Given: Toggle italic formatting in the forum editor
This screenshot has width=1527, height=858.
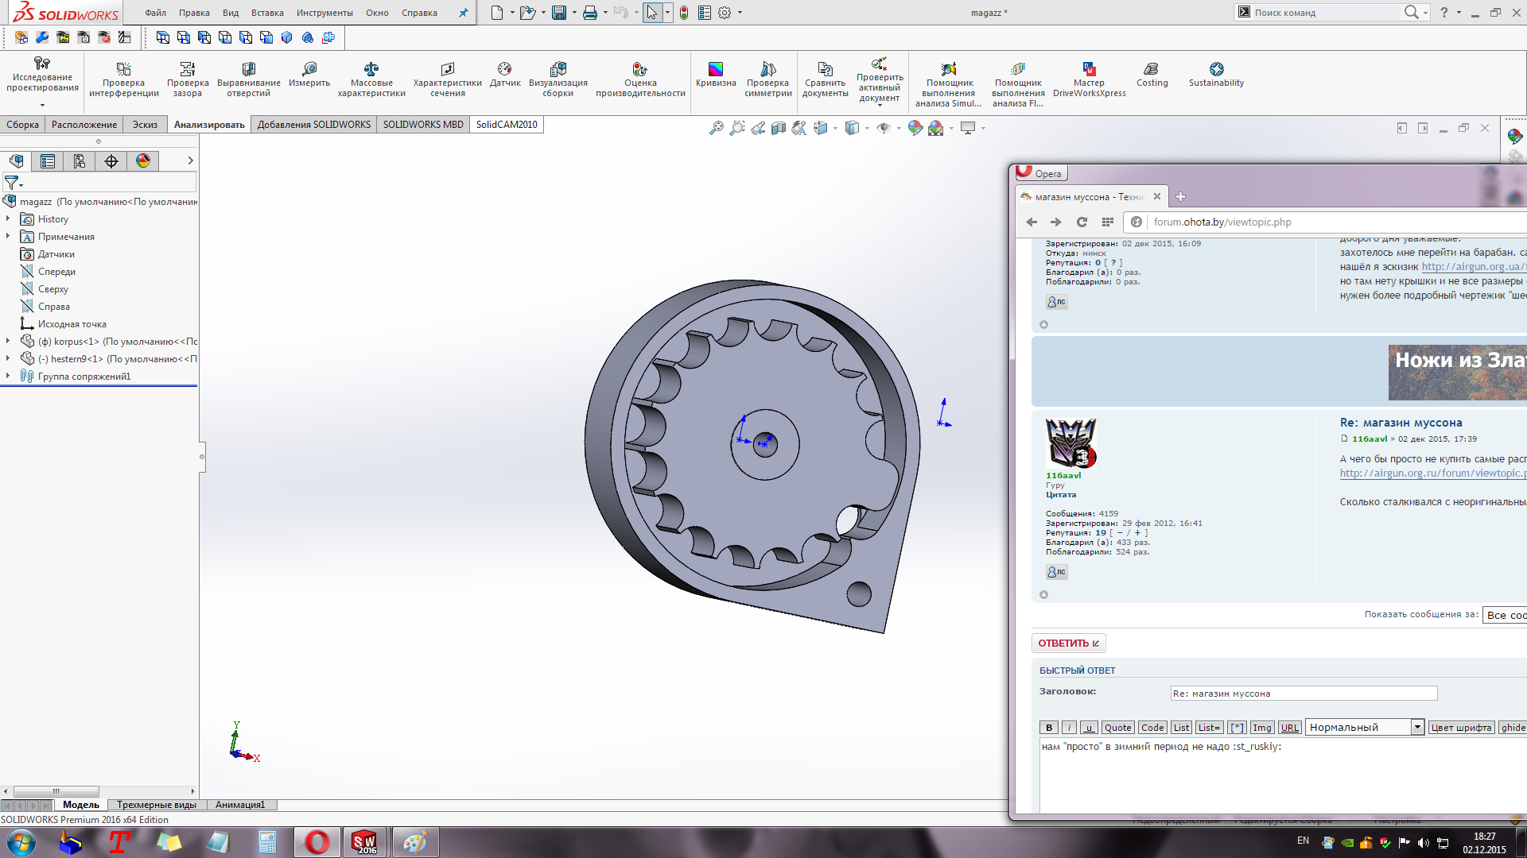Looking at the screenshot, I should click(x=1070, y=728).
